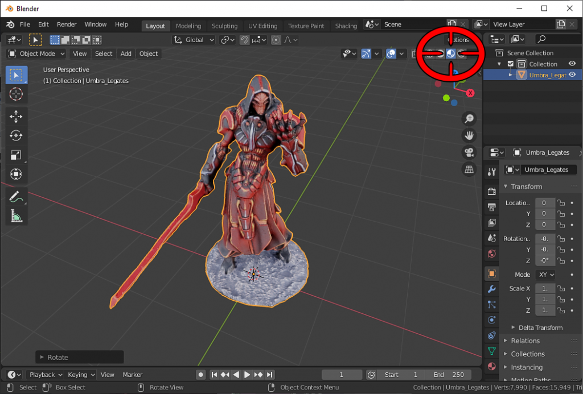Uncheck the Collection checkbox in the outliner

tap(510, 64)
